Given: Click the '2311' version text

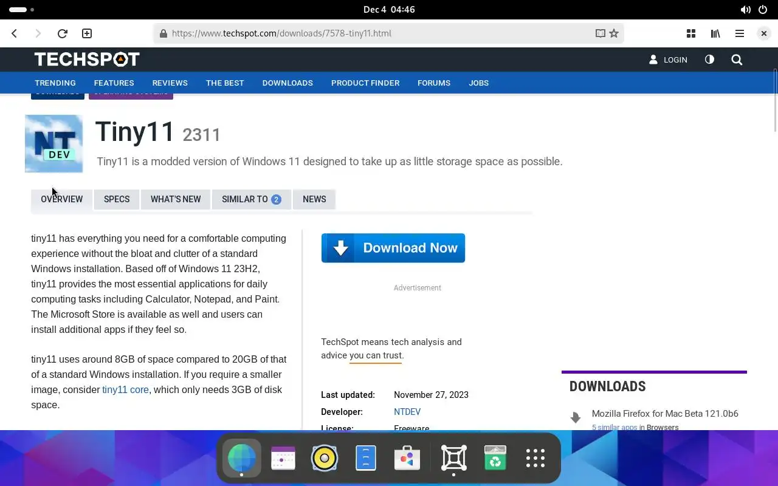Looking at the screenshot, I should tap(201, 134).
